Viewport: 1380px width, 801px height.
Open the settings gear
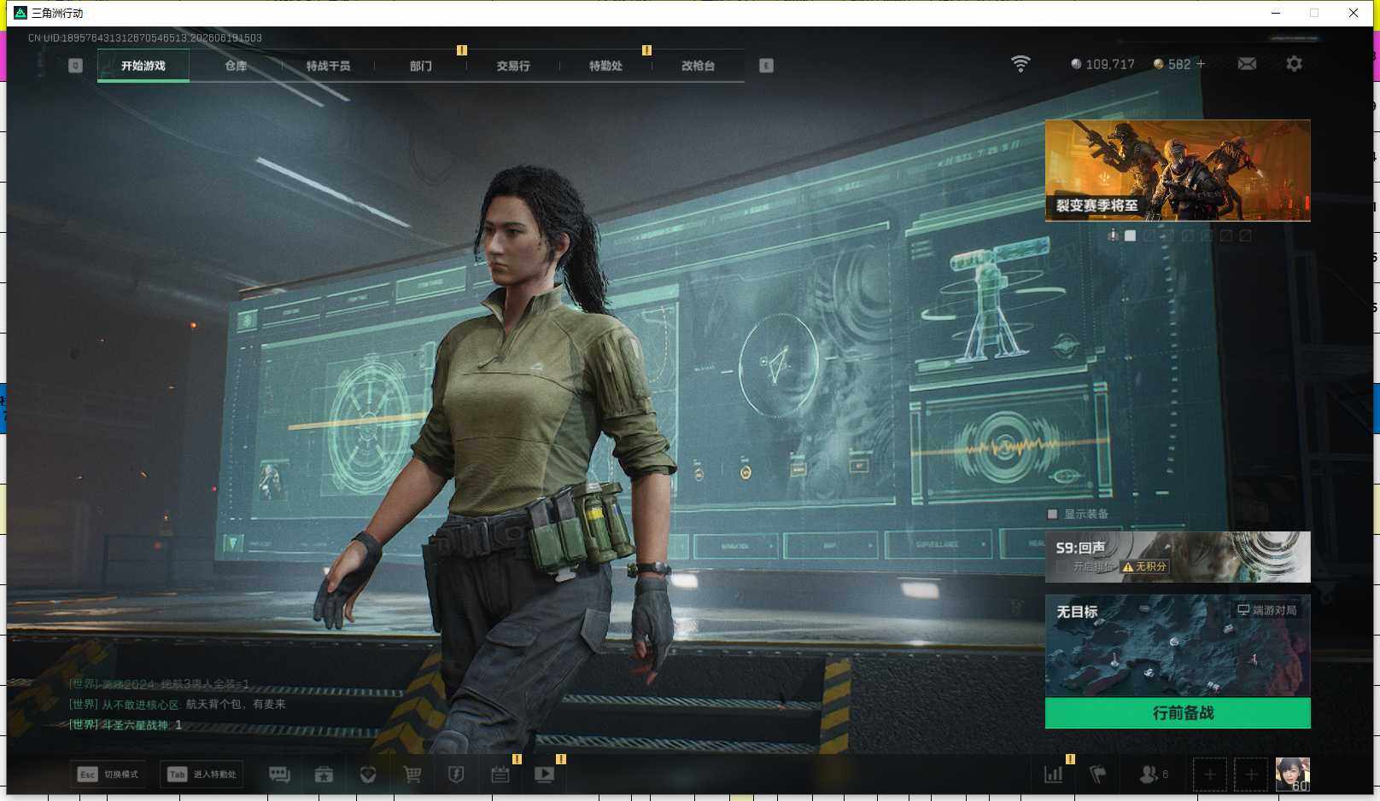1294,64
